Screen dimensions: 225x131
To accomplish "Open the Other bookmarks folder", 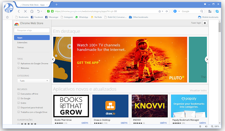I will (x=139, y=17).
